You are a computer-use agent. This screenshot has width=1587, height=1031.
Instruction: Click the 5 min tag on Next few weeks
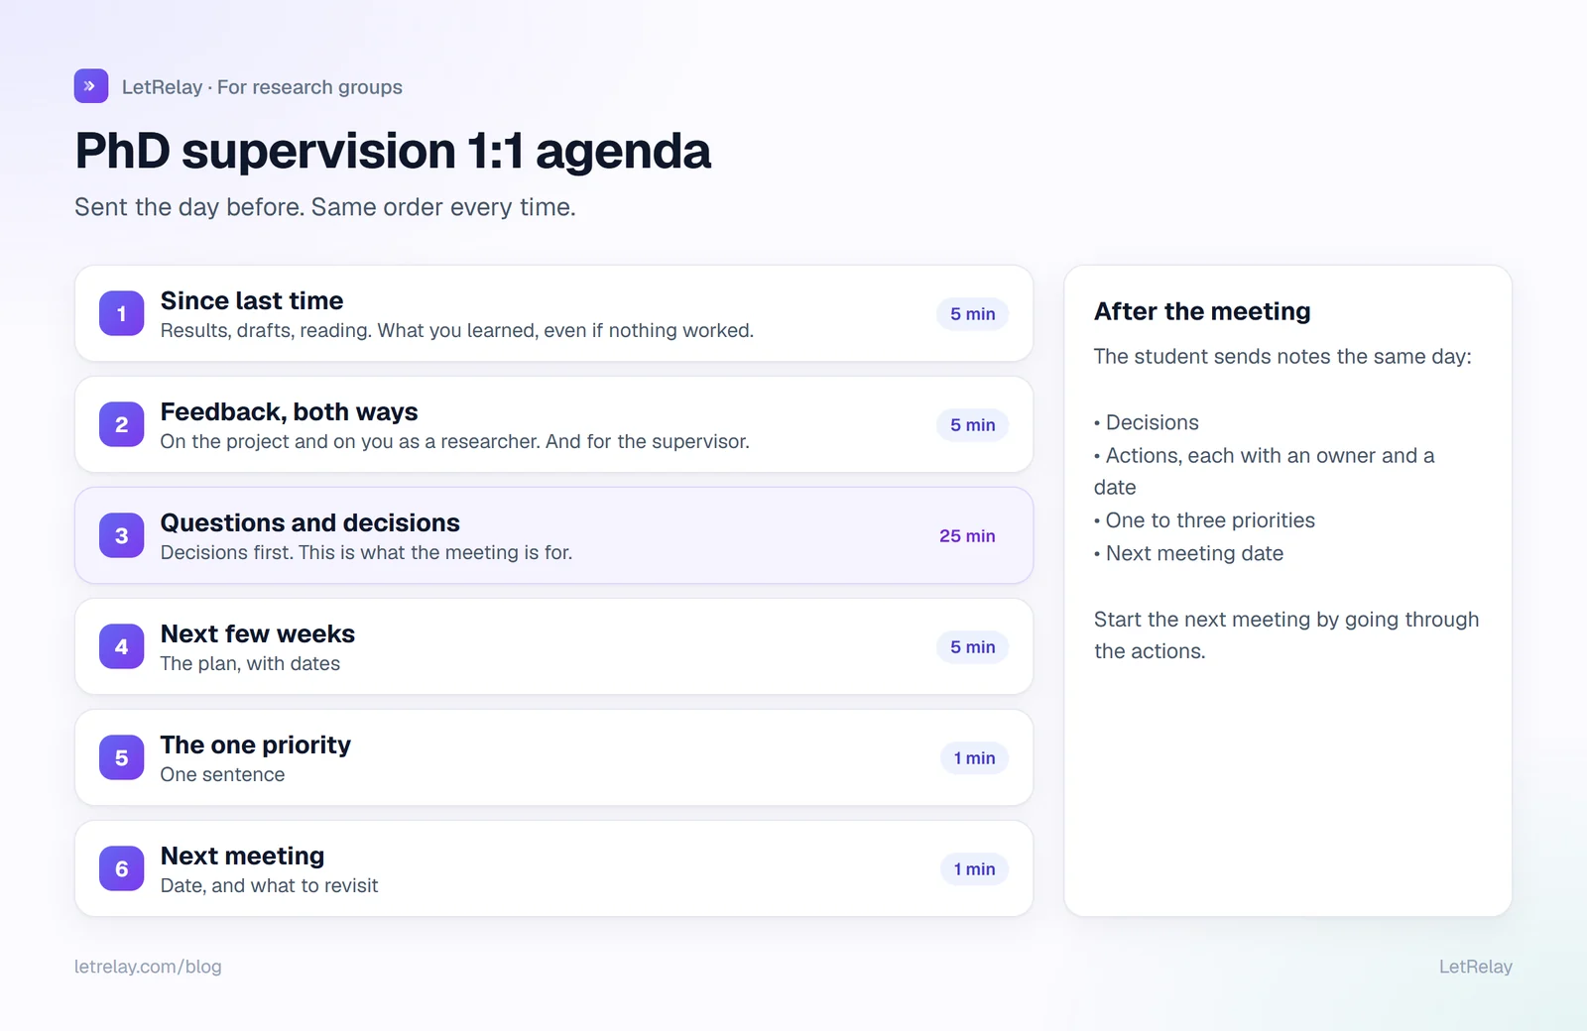(x=972, y=646)
